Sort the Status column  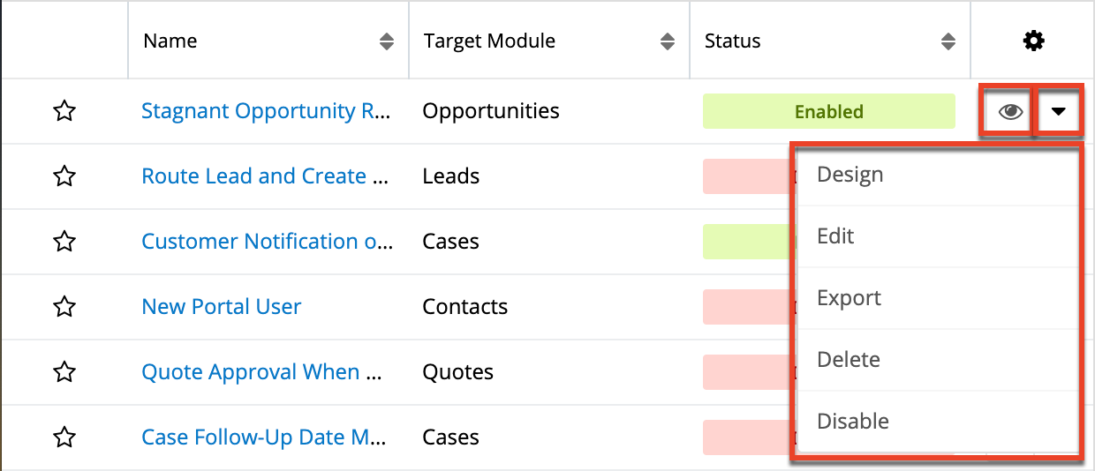(948, 41)
